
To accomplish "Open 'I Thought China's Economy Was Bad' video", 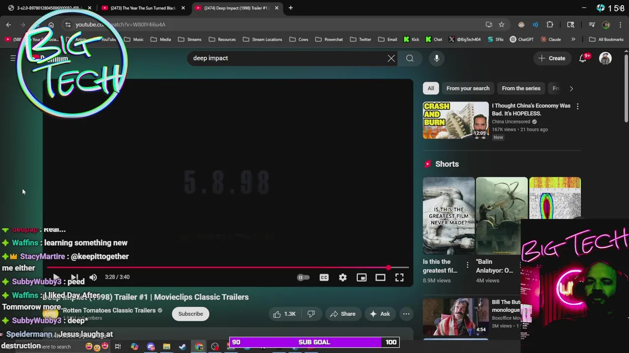I will pyautogui.click(x=531, y=109).
